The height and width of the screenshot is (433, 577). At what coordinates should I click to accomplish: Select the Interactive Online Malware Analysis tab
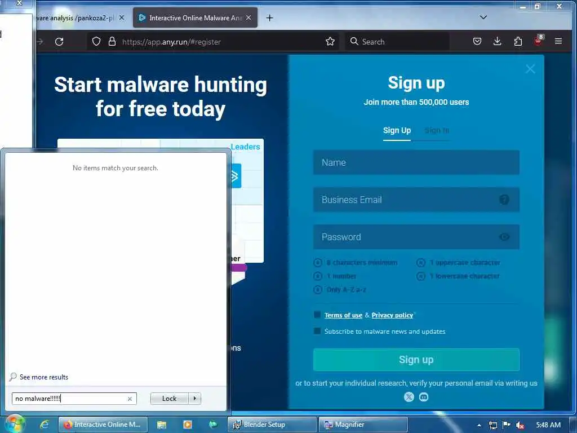(x=194, y=17)
